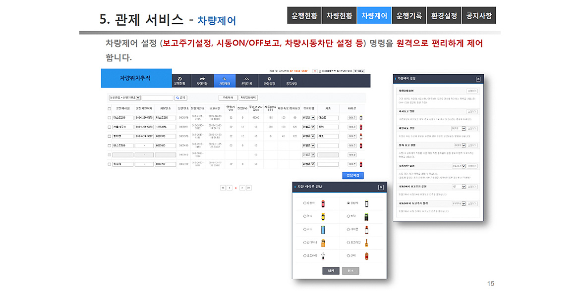Go to the next page in pagination

coord(242,188)
